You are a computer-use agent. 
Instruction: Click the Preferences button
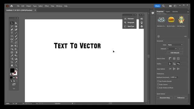(181, 98)
